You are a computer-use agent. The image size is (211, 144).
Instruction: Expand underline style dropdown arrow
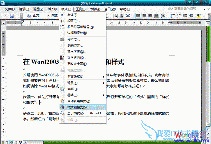[111, 16]
